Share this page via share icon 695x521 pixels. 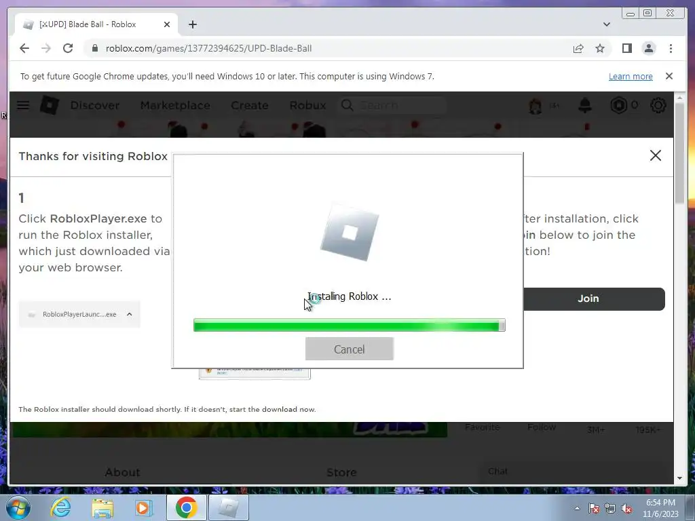point(578,48)
